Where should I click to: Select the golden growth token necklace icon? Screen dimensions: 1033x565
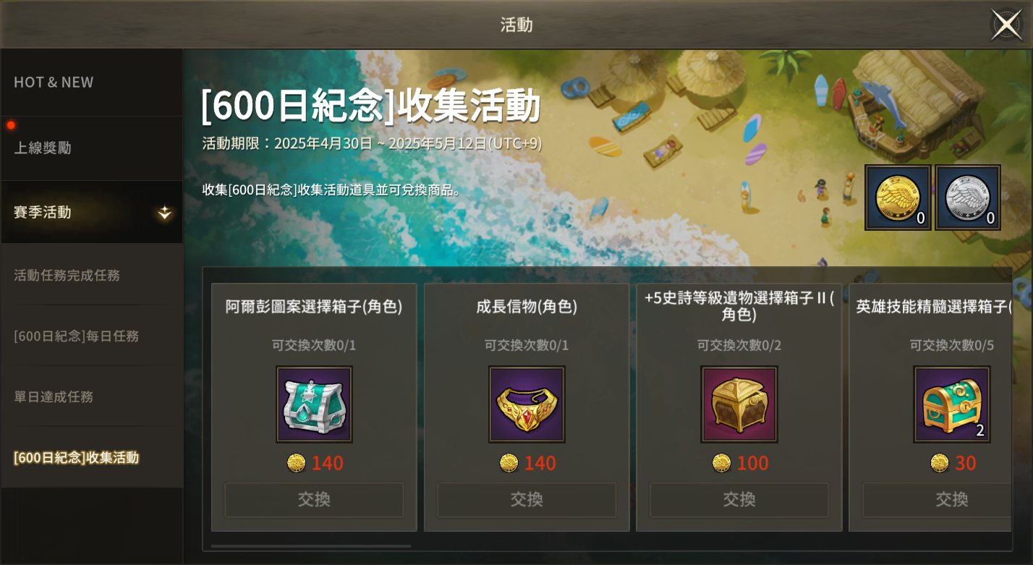pos(527,404)
